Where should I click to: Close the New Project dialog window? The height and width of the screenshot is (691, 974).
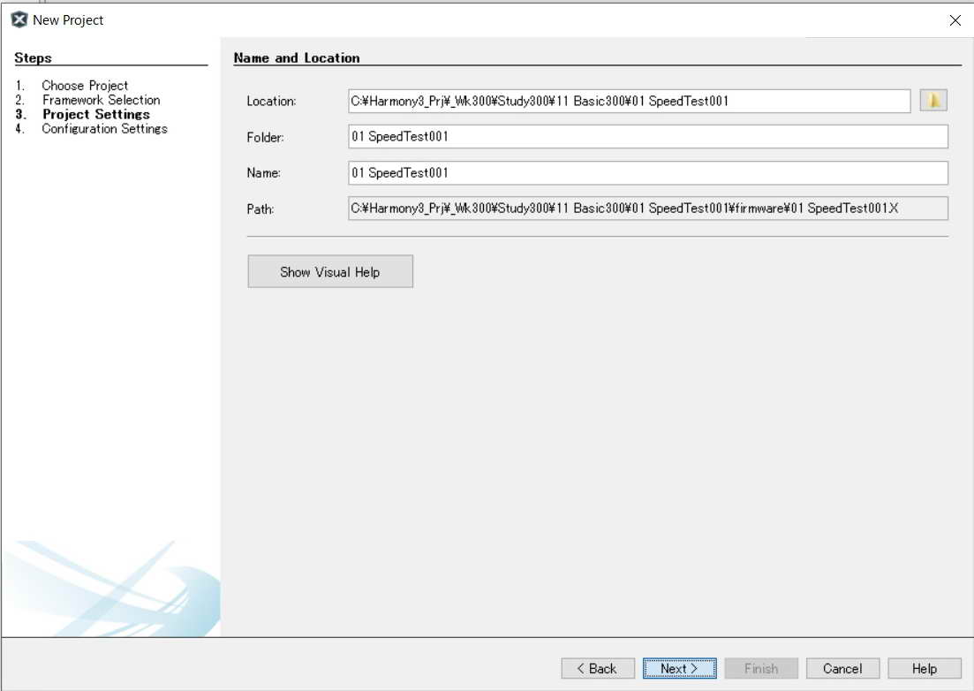click(x=955, y=20)
